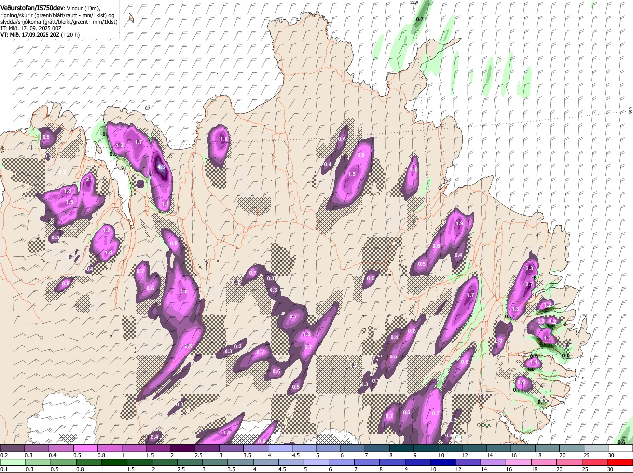
Task: Click the 0.1 label starting the green-to-red legend
Action: (x=4, y=469)
